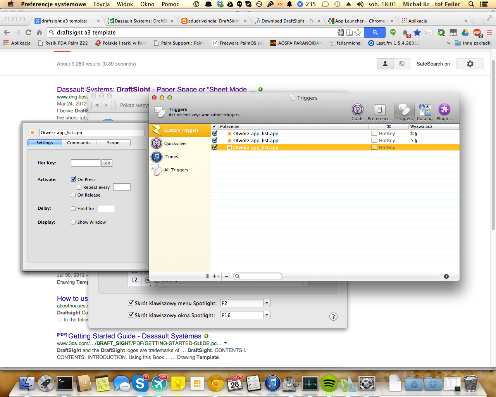Open Inne zakładki bookmarks folder
496x397 pixels.
[473, 43]
